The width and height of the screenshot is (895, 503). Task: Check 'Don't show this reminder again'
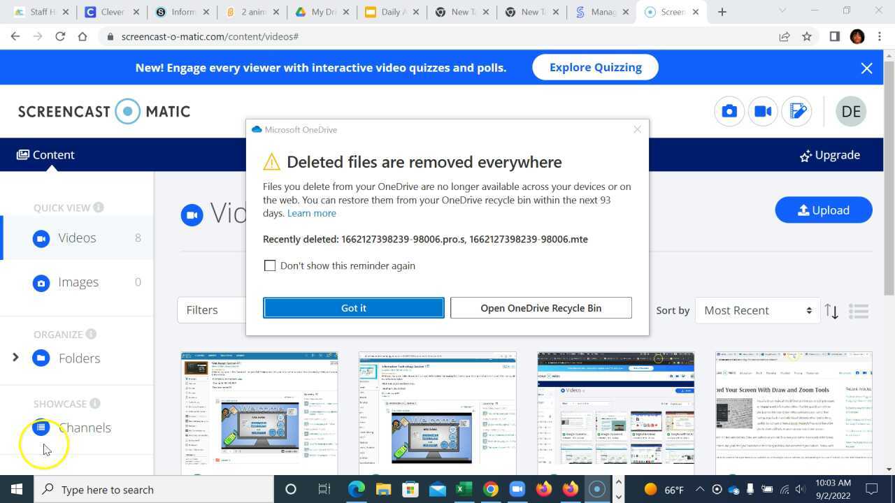[x=270, y=265]
